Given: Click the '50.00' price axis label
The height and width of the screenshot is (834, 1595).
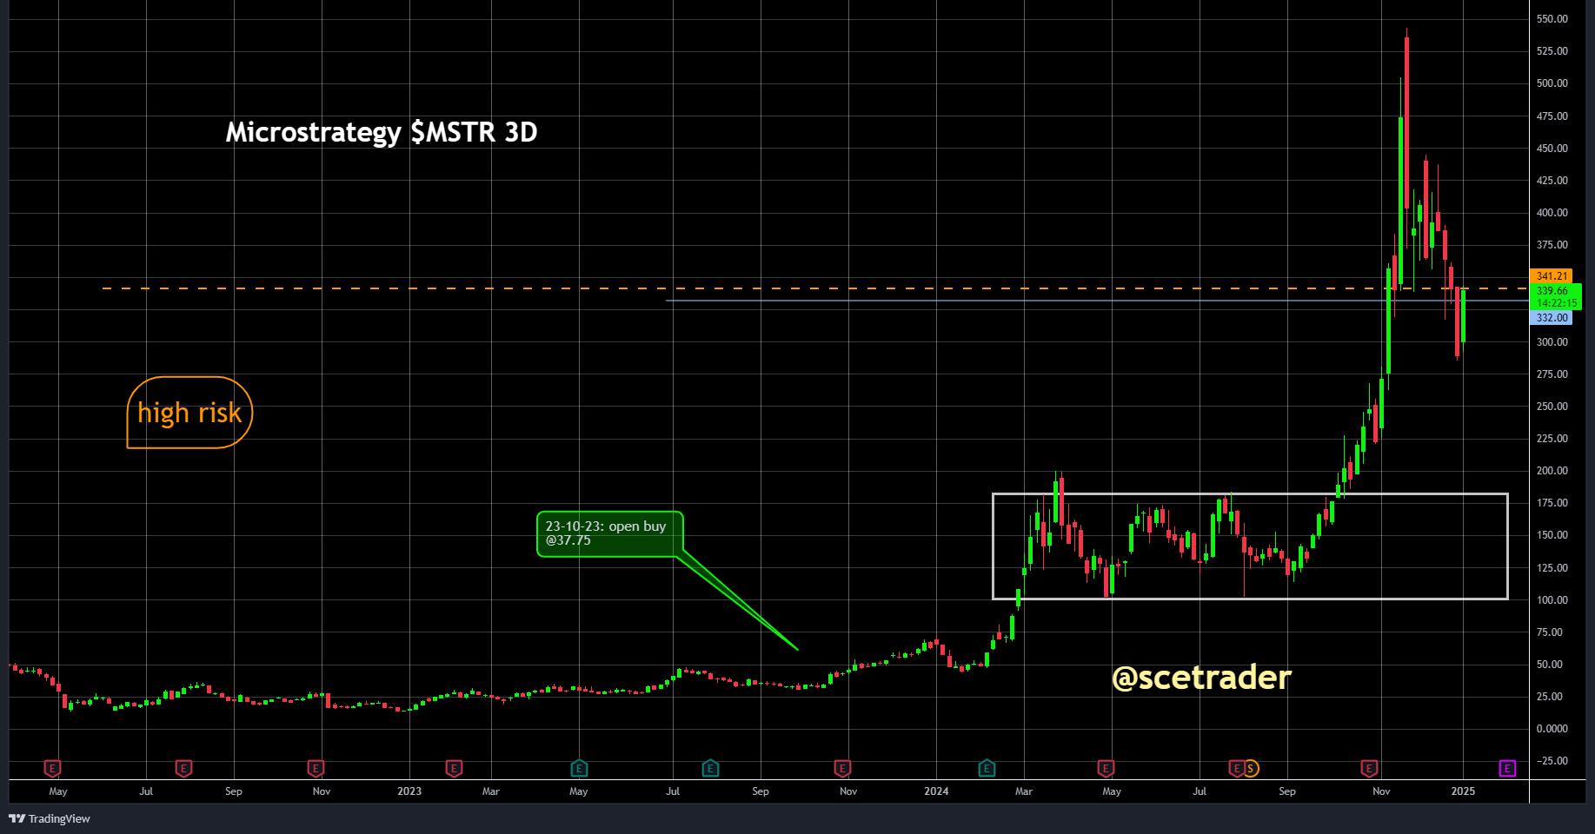Looking at the screenshot, I should click(1552, 665).
